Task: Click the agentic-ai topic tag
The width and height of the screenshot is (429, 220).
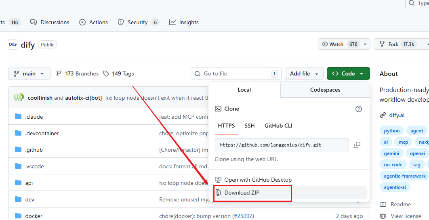Action: pyautogui.click(x=395, y=187)
